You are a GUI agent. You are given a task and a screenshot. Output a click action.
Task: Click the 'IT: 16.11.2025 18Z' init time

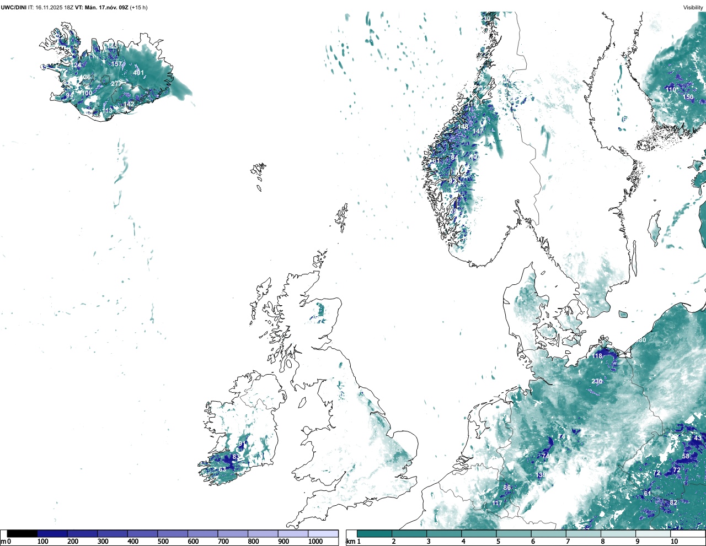coord(51,7)
